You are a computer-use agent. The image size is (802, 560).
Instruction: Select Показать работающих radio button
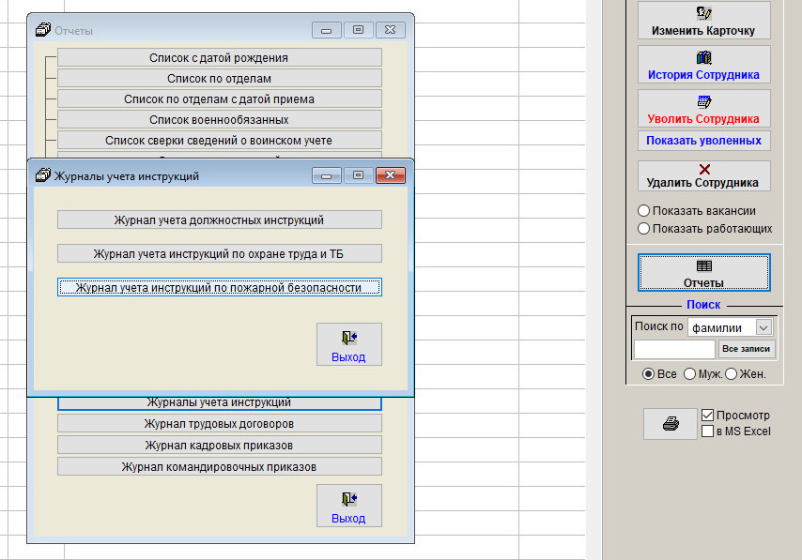click(x=643, y=228)
